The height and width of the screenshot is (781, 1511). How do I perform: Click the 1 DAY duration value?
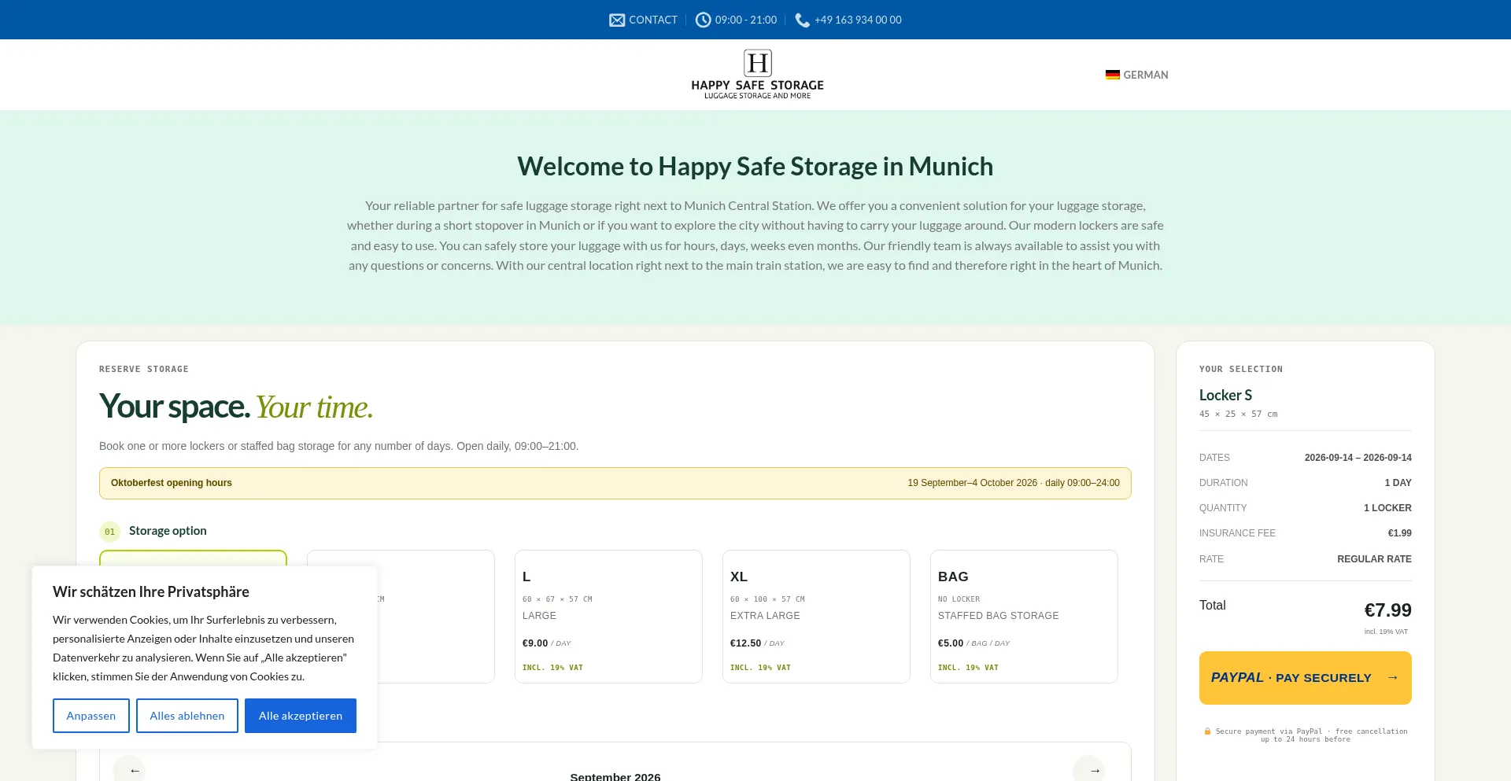tap(1398, 483)
